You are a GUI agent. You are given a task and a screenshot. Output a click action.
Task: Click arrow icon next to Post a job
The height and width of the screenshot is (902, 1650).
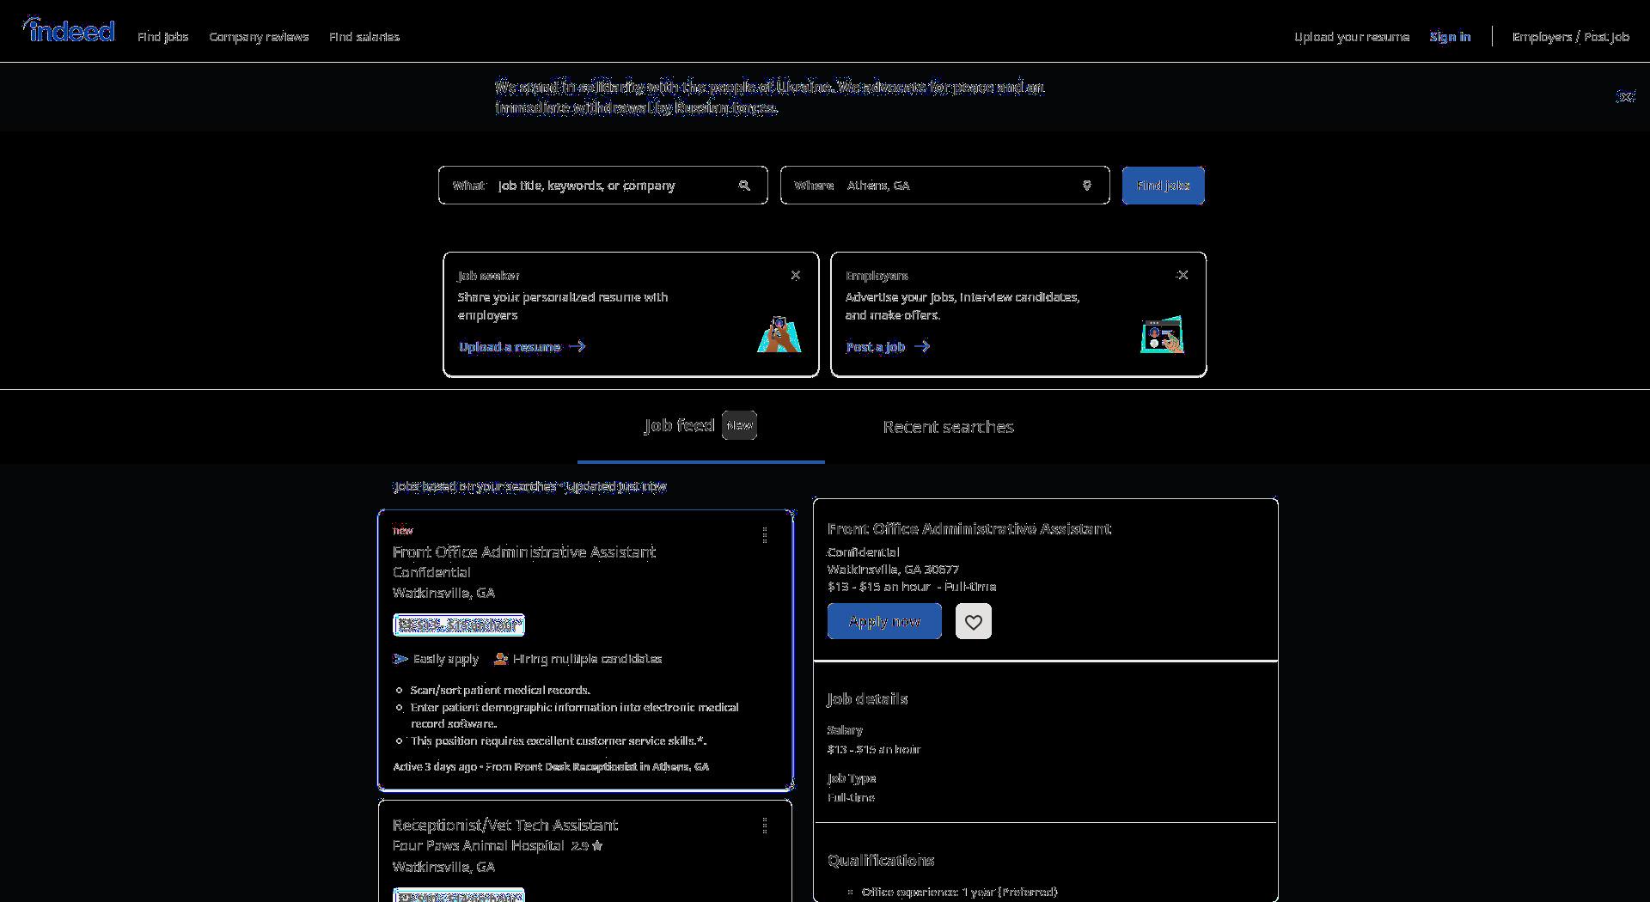[922, 346]
